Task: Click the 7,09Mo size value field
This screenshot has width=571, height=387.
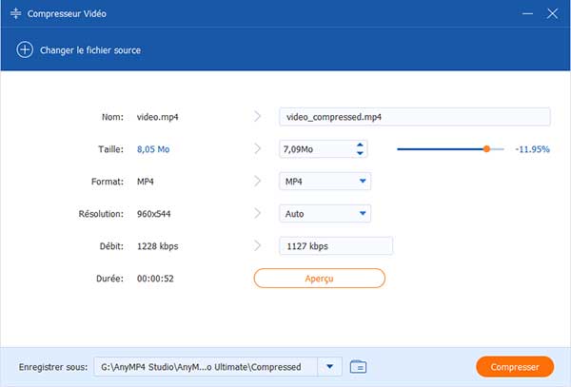Action: pyautogui.click(x=313, y=149)
